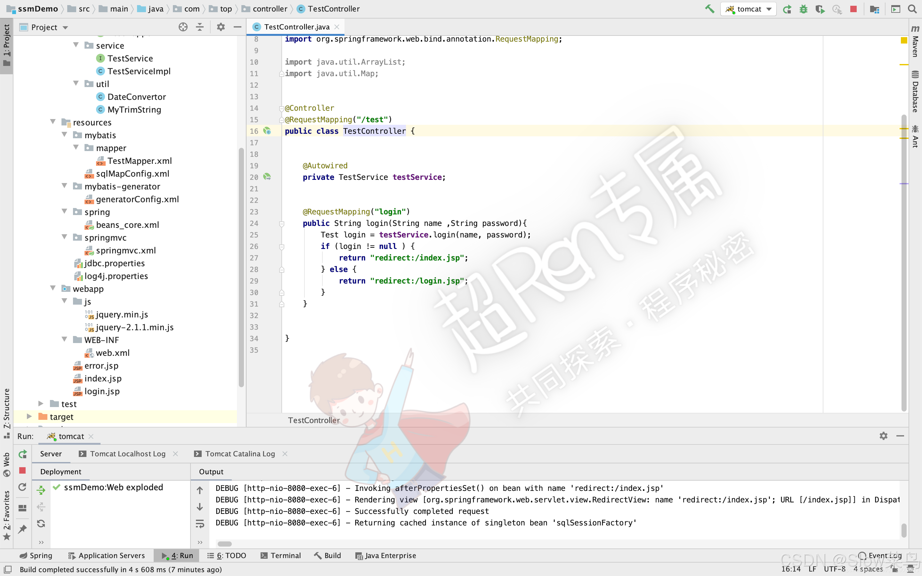Collapse the mybatis-generator folder
The image size is (922, 576).
[x=64, y=186]
